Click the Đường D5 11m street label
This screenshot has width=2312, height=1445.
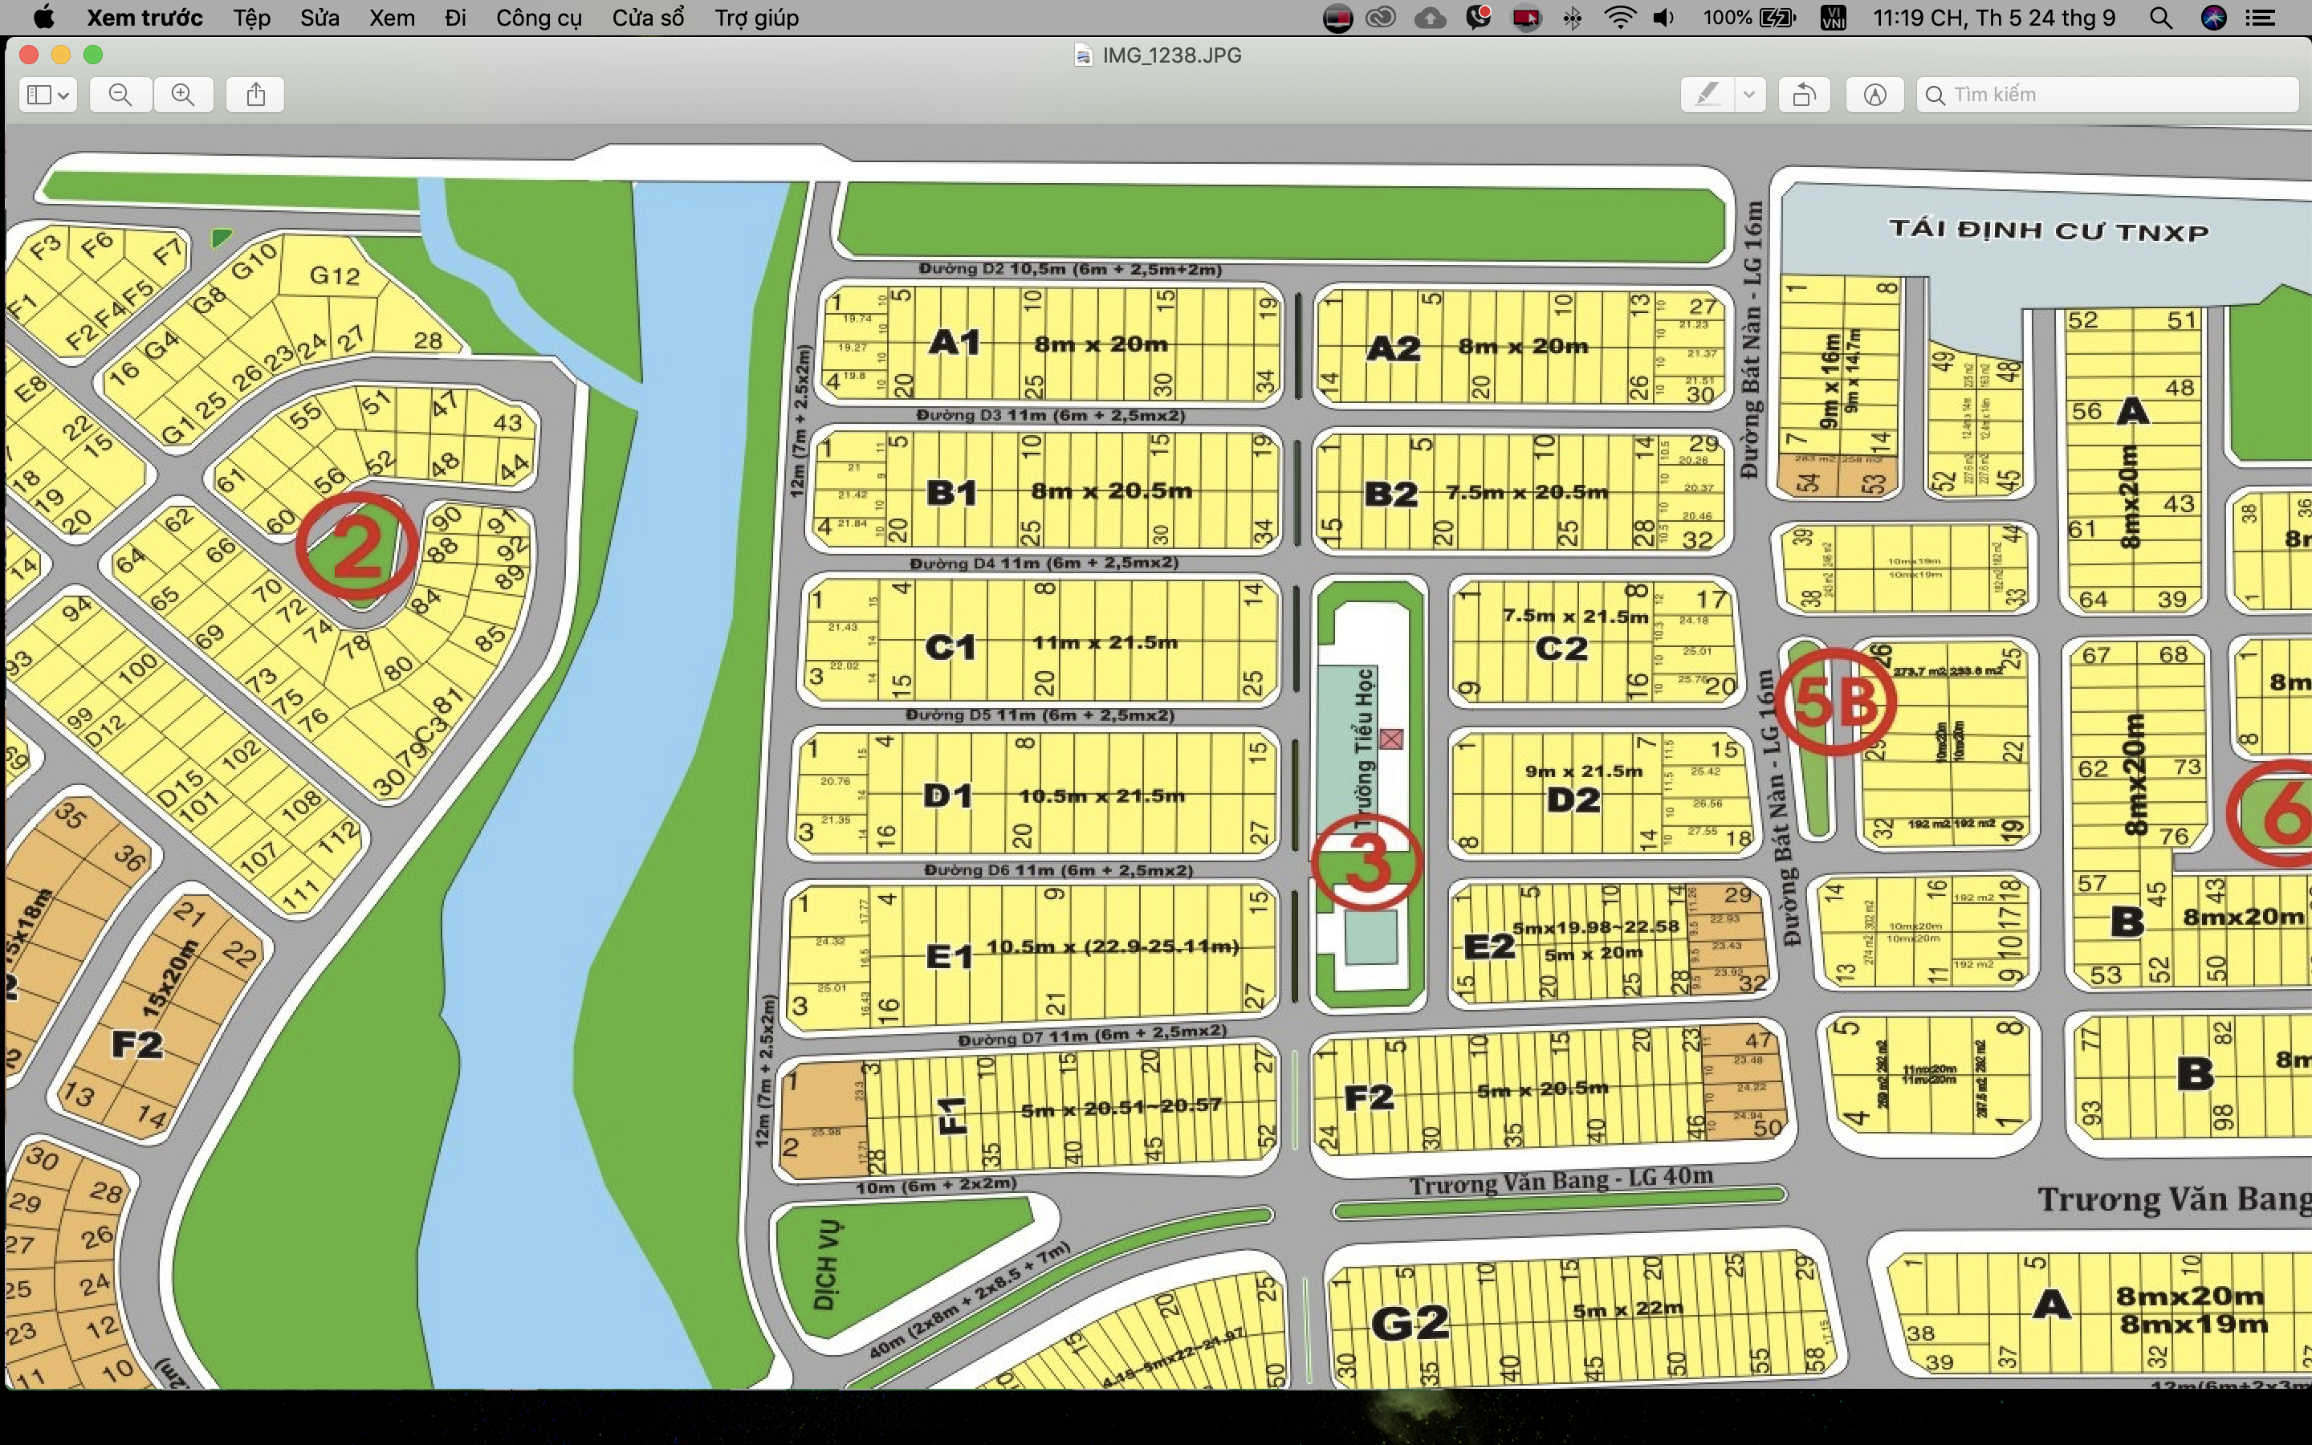click(1040, 714)
